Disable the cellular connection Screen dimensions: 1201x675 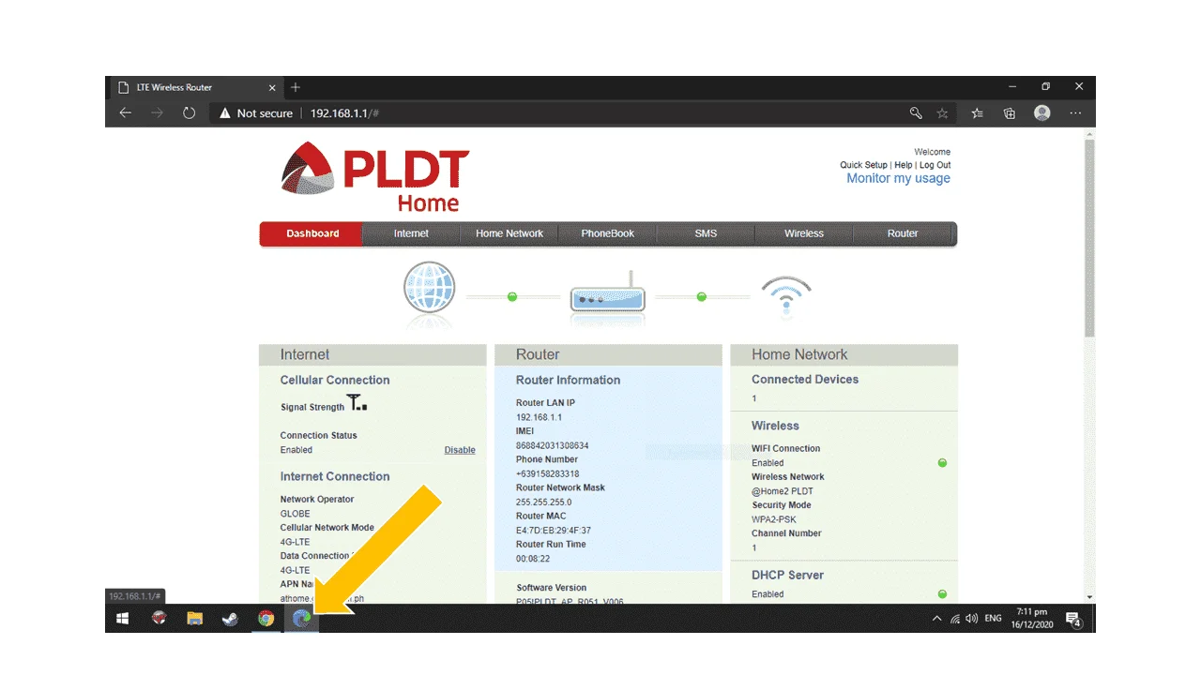[x=460, y=450]
